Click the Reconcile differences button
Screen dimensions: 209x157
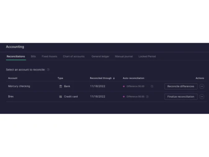[181, 86]
